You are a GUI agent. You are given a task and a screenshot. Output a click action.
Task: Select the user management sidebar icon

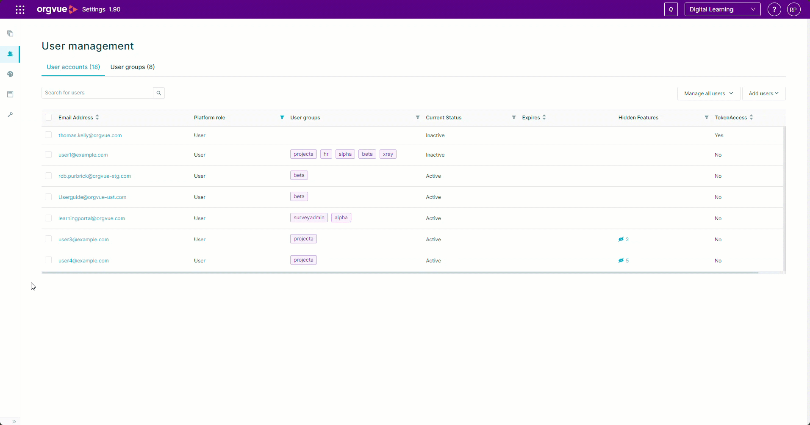pyautogui.click(x=10, y=54)
